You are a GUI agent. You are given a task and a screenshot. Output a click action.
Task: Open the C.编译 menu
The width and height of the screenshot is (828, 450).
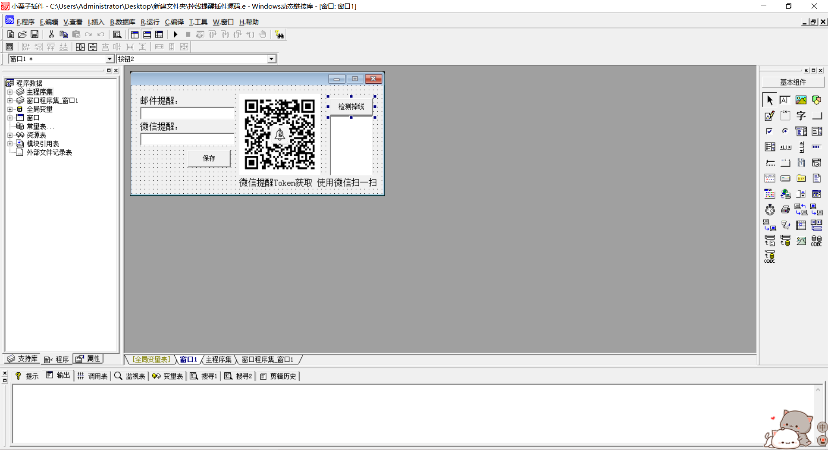(x=174, y=22)
